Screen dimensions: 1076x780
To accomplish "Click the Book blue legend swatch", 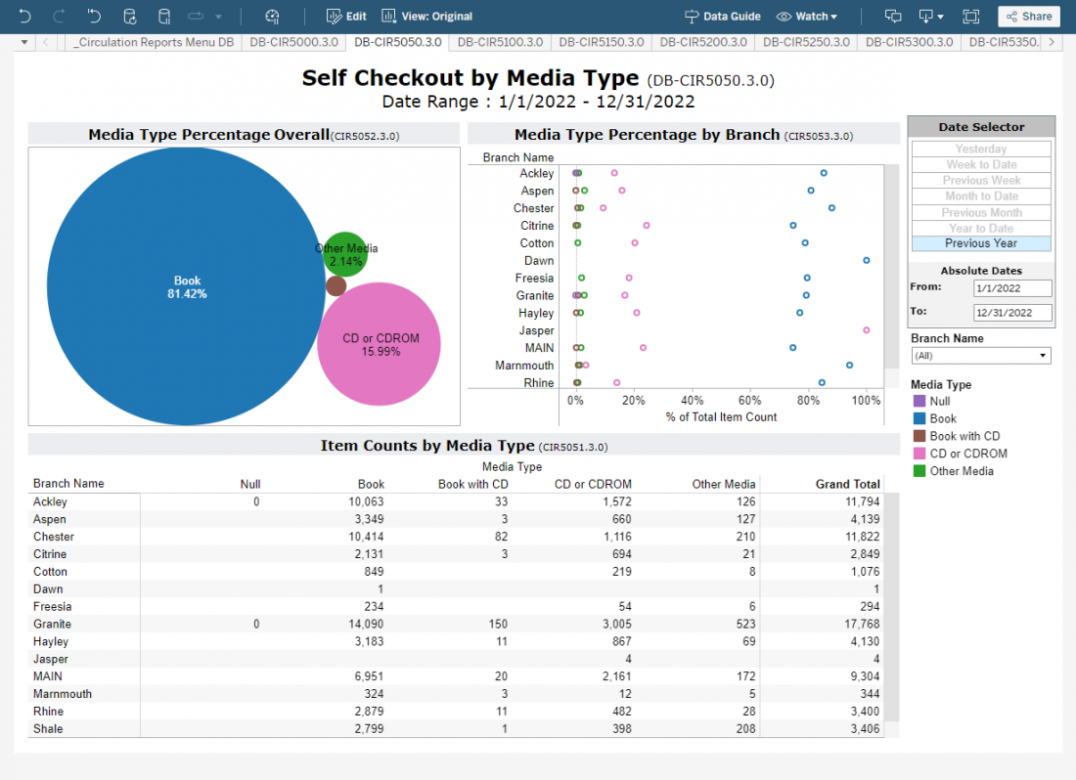I will click(918, 418).
